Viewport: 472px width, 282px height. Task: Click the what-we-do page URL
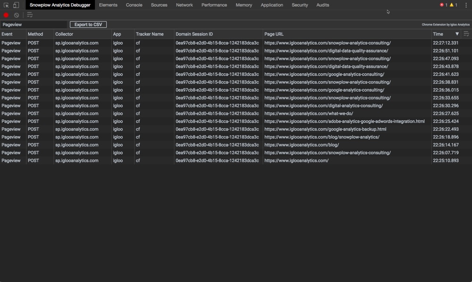pyautogui.click(x=309, y=113)
